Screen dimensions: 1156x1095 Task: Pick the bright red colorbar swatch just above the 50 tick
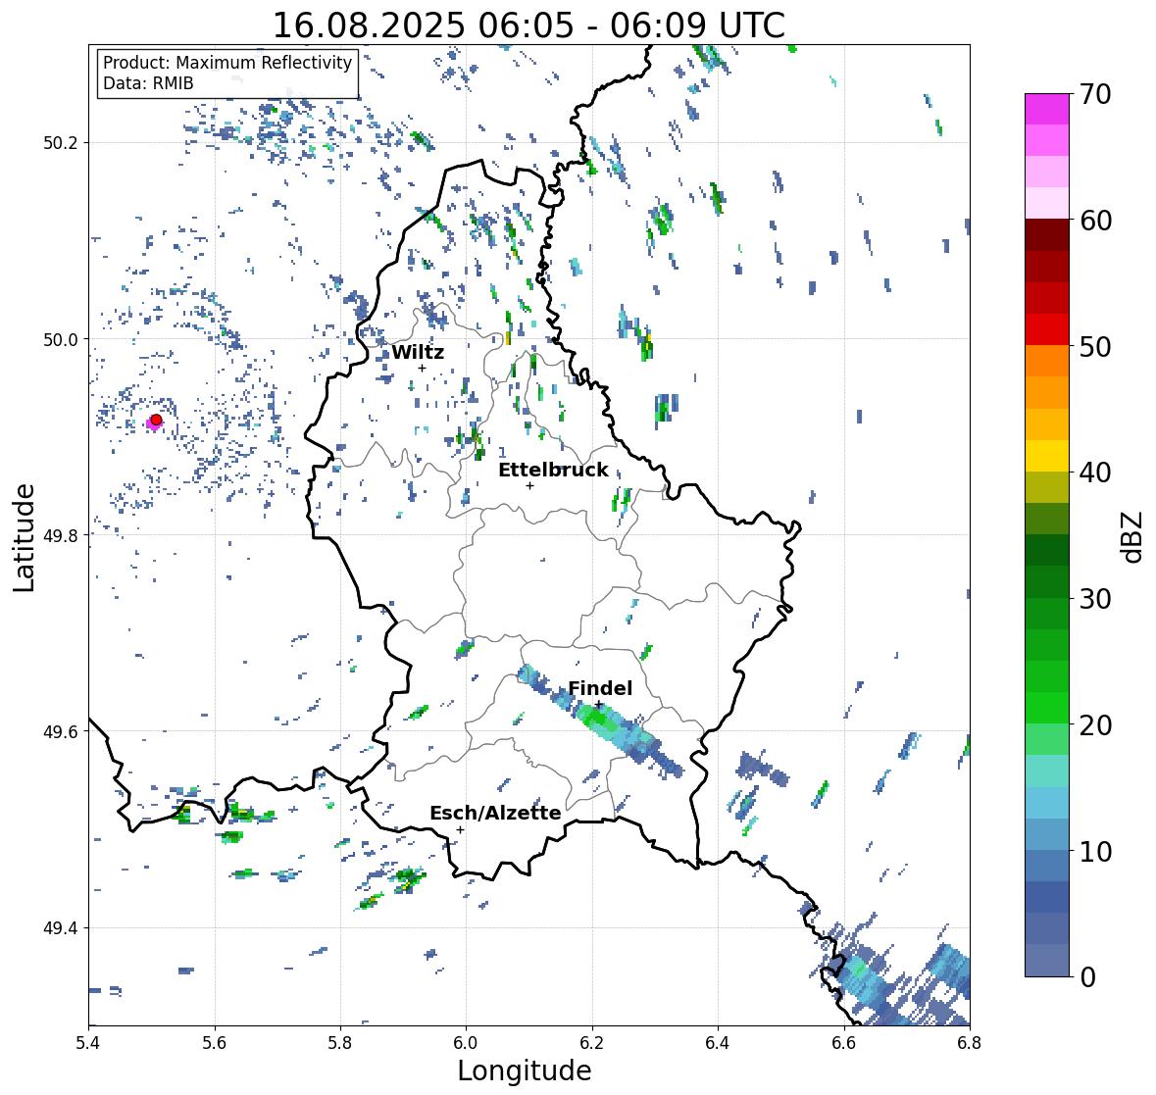click(x=1047, y=329)
